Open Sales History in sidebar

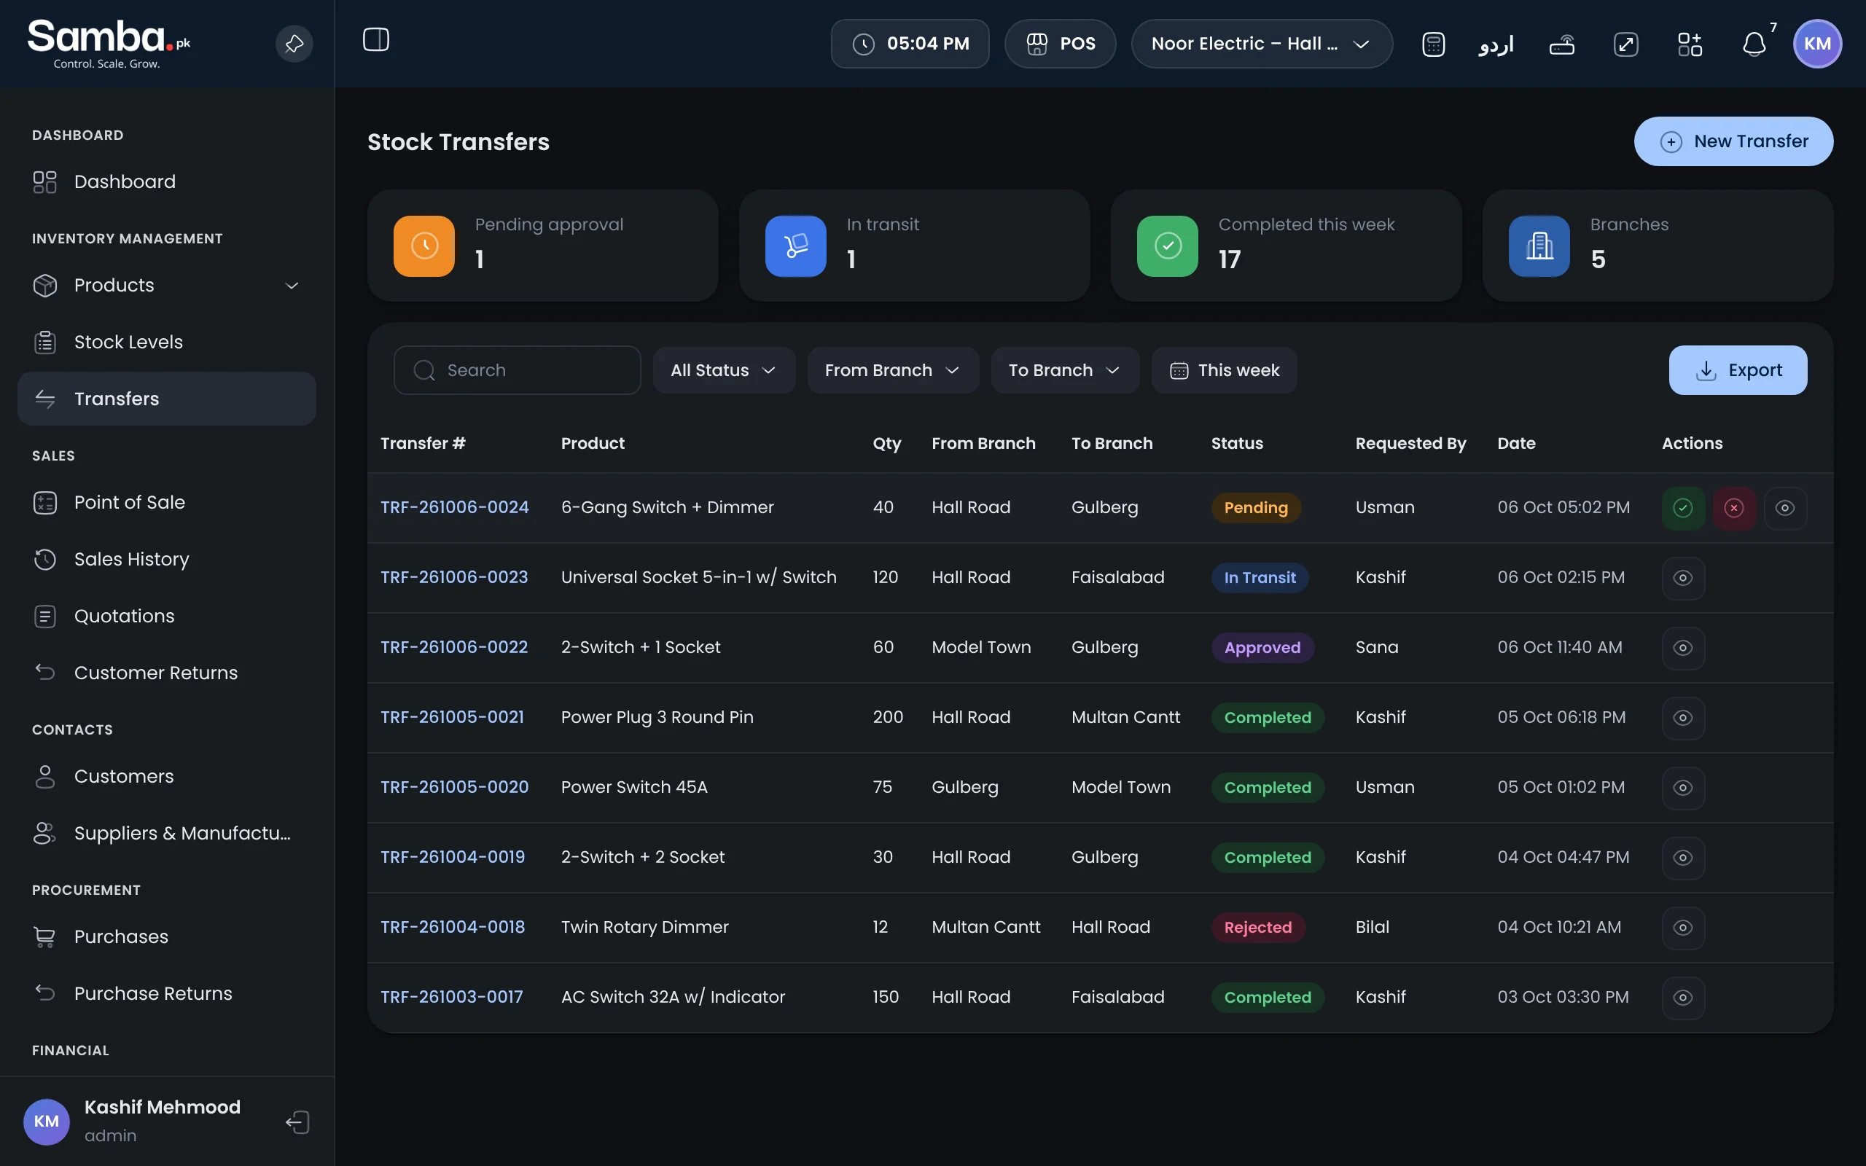pos(166,559)
